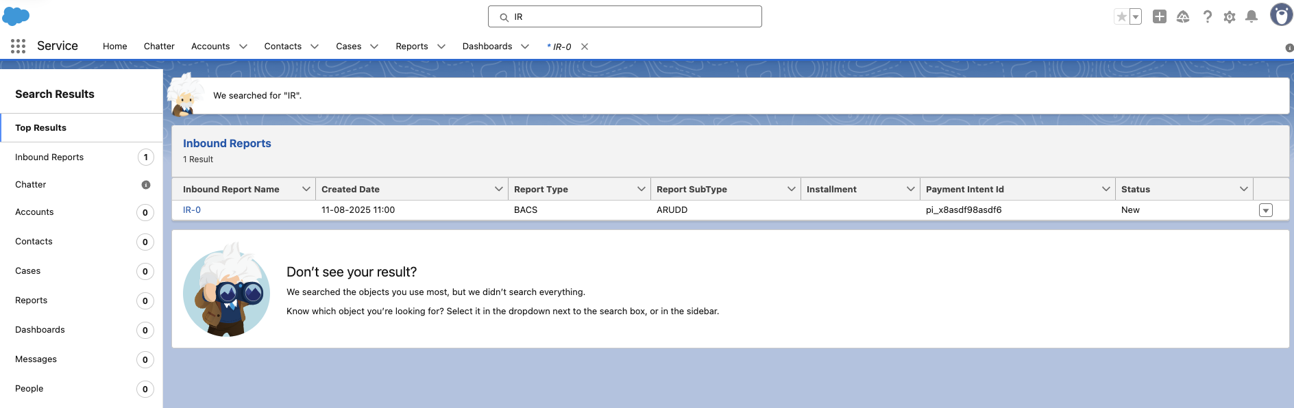This screenshot has width=1294, height=408.
Task: Open the notifications bell
Action: point(1252,16)
